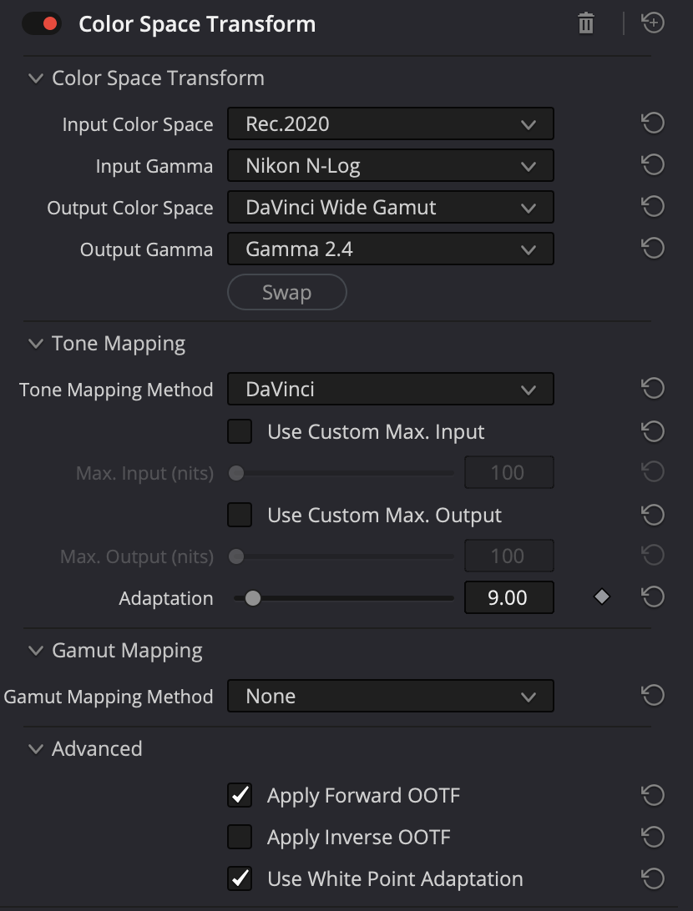Reset Apply Inverse OOTF option

click(x=653, y=837)
